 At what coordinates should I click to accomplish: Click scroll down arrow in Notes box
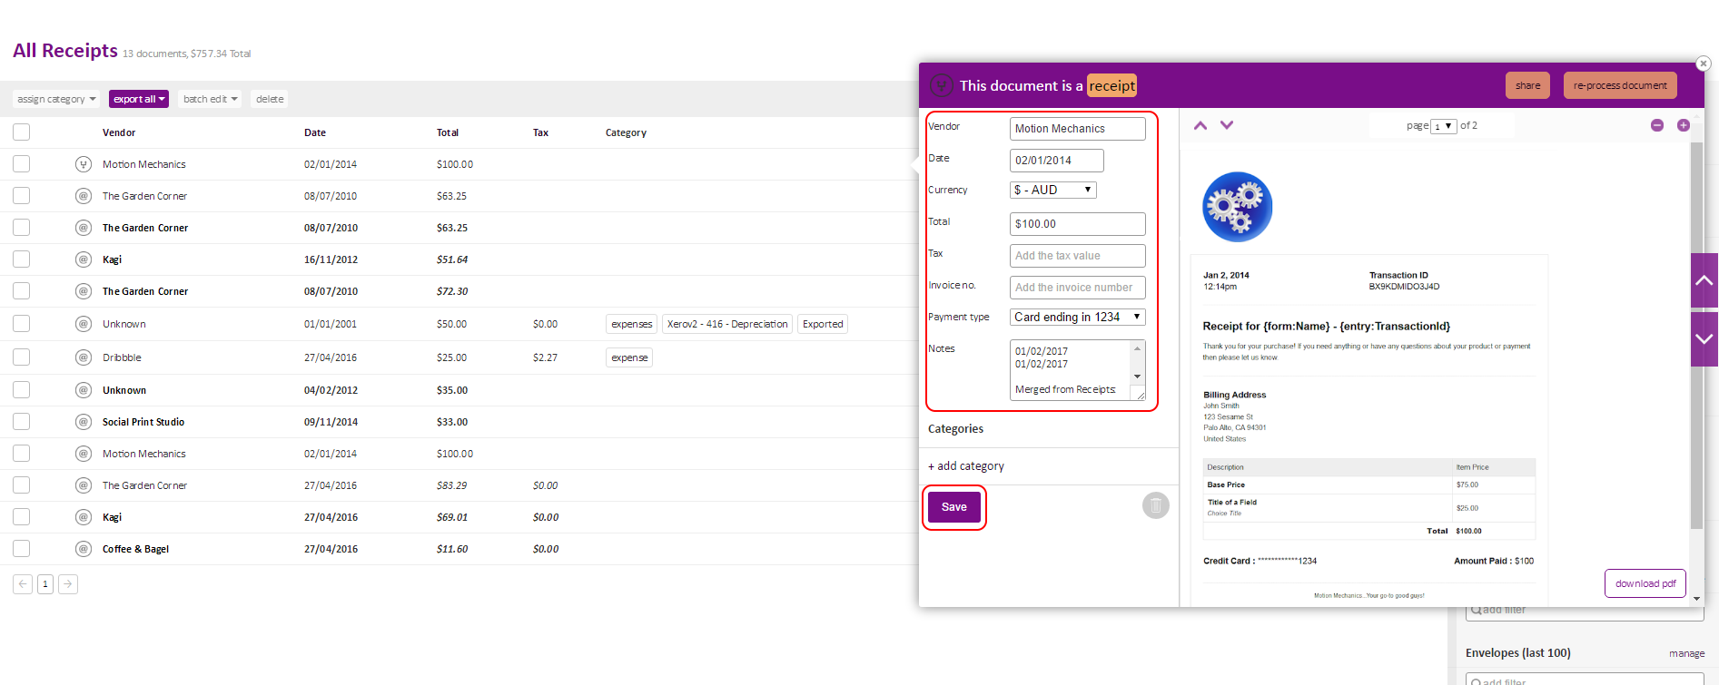(x=1138, y=377)
